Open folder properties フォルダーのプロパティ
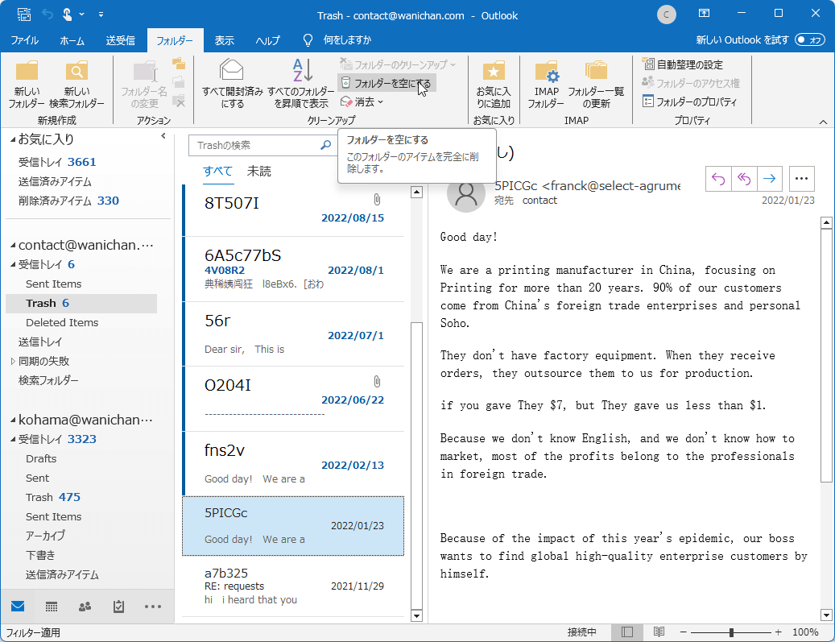 click(689, 101)
